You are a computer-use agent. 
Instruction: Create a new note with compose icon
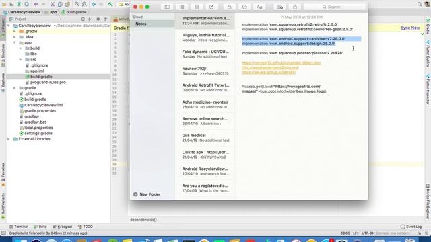211,7
